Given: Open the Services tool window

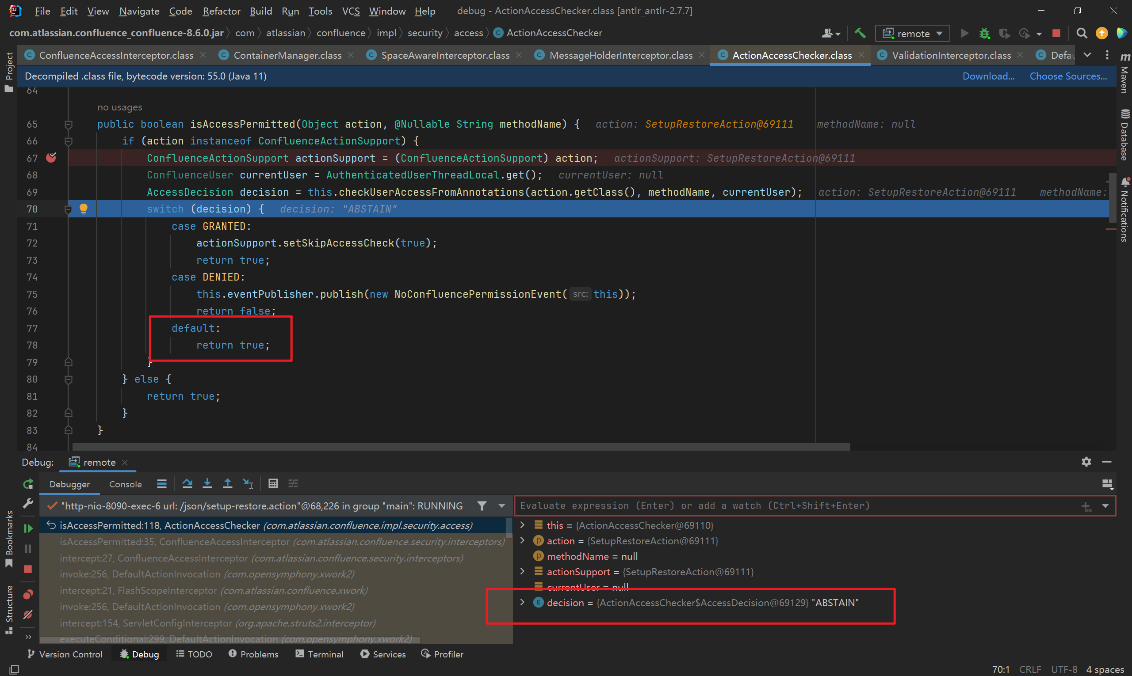Looking at the screenshot, I should pos(383,653).
